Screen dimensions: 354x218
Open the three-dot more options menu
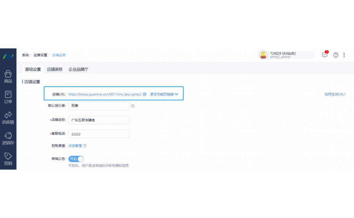click(344, 55)
